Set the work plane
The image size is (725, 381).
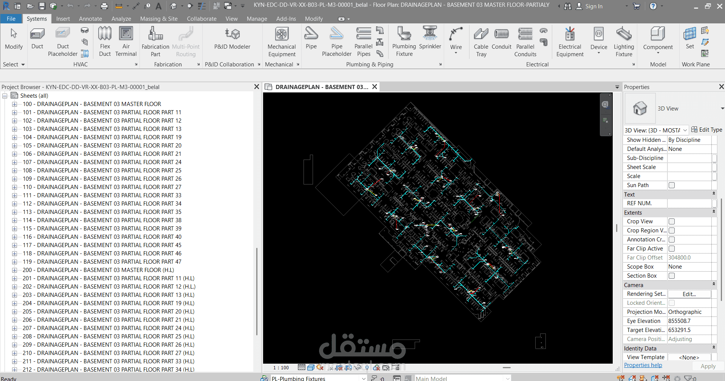pos(690,39)
